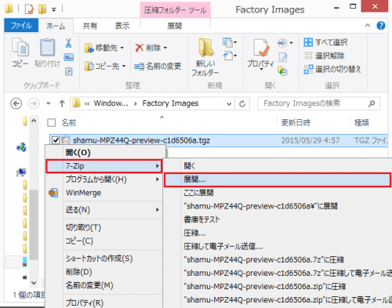Go up one folder level
This screenshot has height=308, width=392.
click(62, 103)
